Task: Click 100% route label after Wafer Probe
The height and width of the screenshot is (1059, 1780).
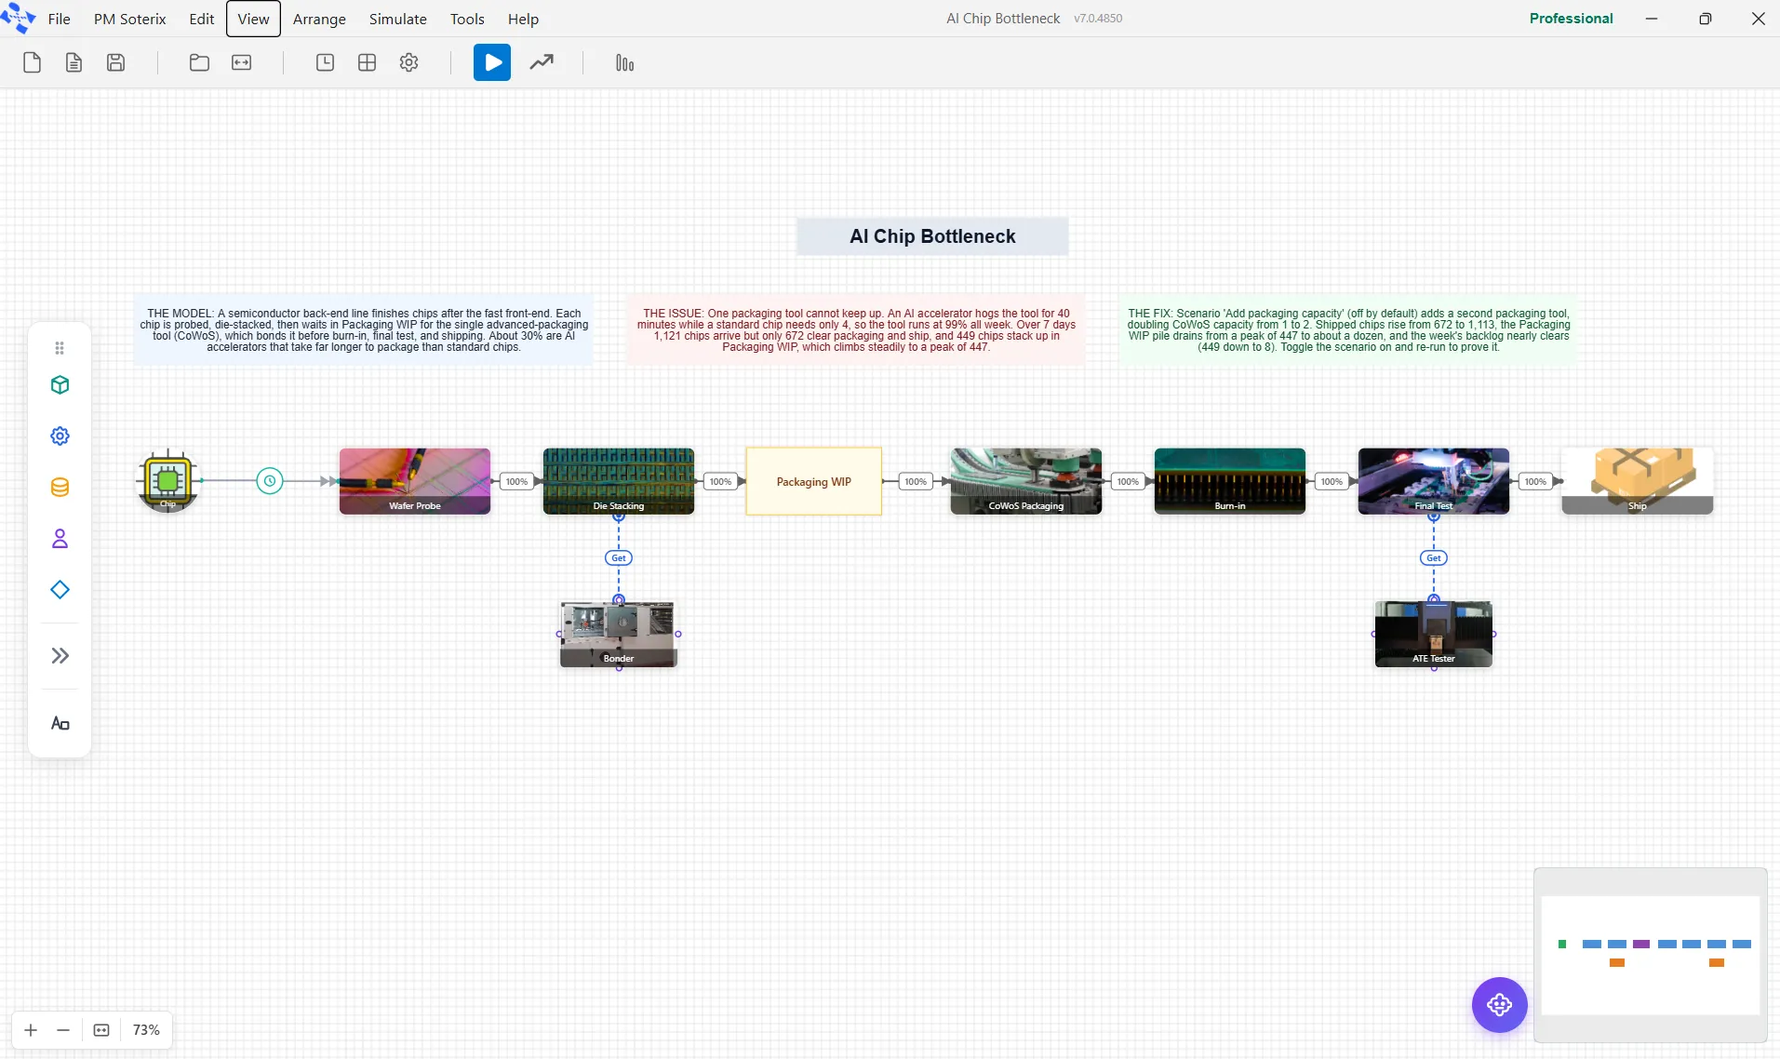Action: point(516,481)
